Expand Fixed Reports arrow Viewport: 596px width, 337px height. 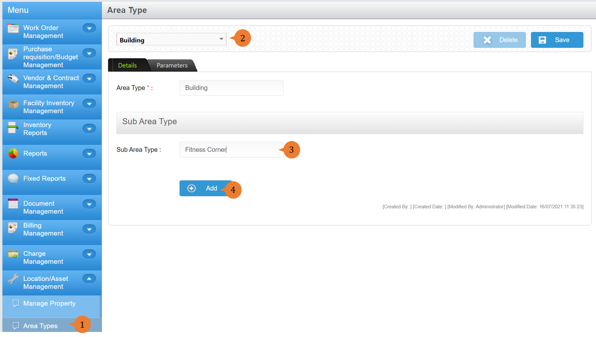(89, 179)
